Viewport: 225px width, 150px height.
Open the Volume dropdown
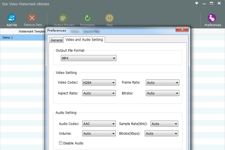(99, 134)
